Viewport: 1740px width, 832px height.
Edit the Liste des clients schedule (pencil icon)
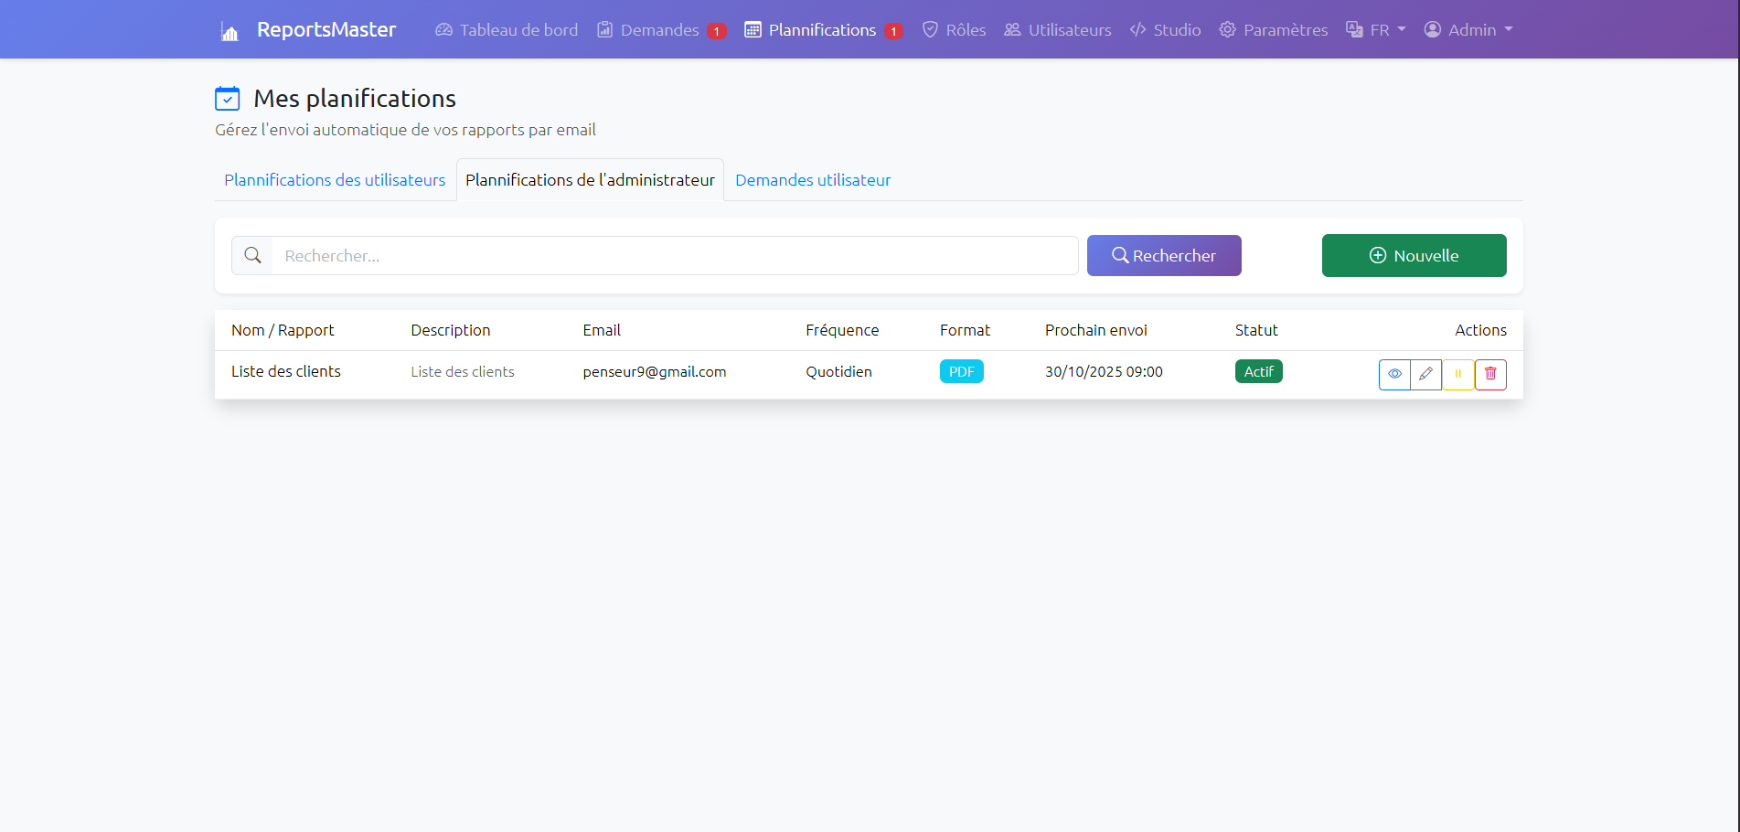1425,374
